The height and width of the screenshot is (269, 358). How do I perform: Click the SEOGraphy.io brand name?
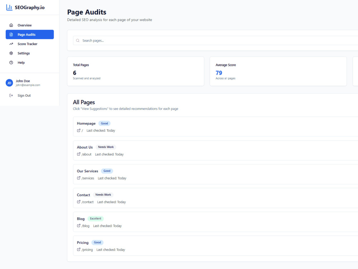30,7
